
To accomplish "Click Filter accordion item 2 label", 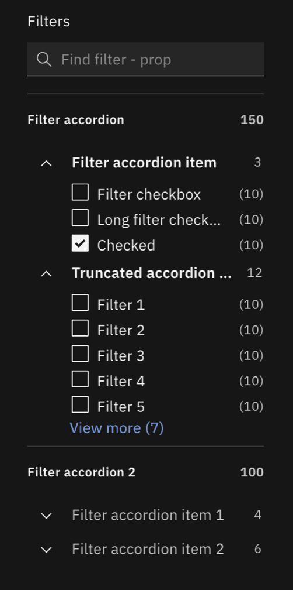I will coord(148,550).
